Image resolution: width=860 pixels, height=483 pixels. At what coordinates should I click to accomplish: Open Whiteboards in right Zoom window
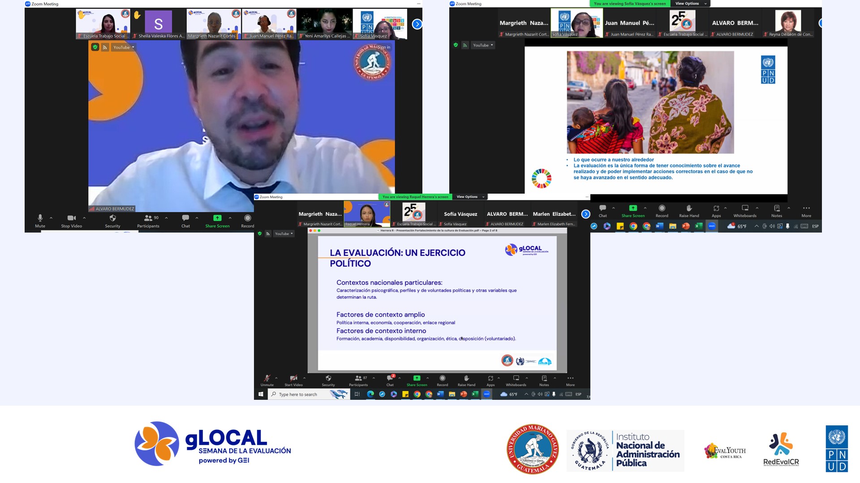pos(745,211)
